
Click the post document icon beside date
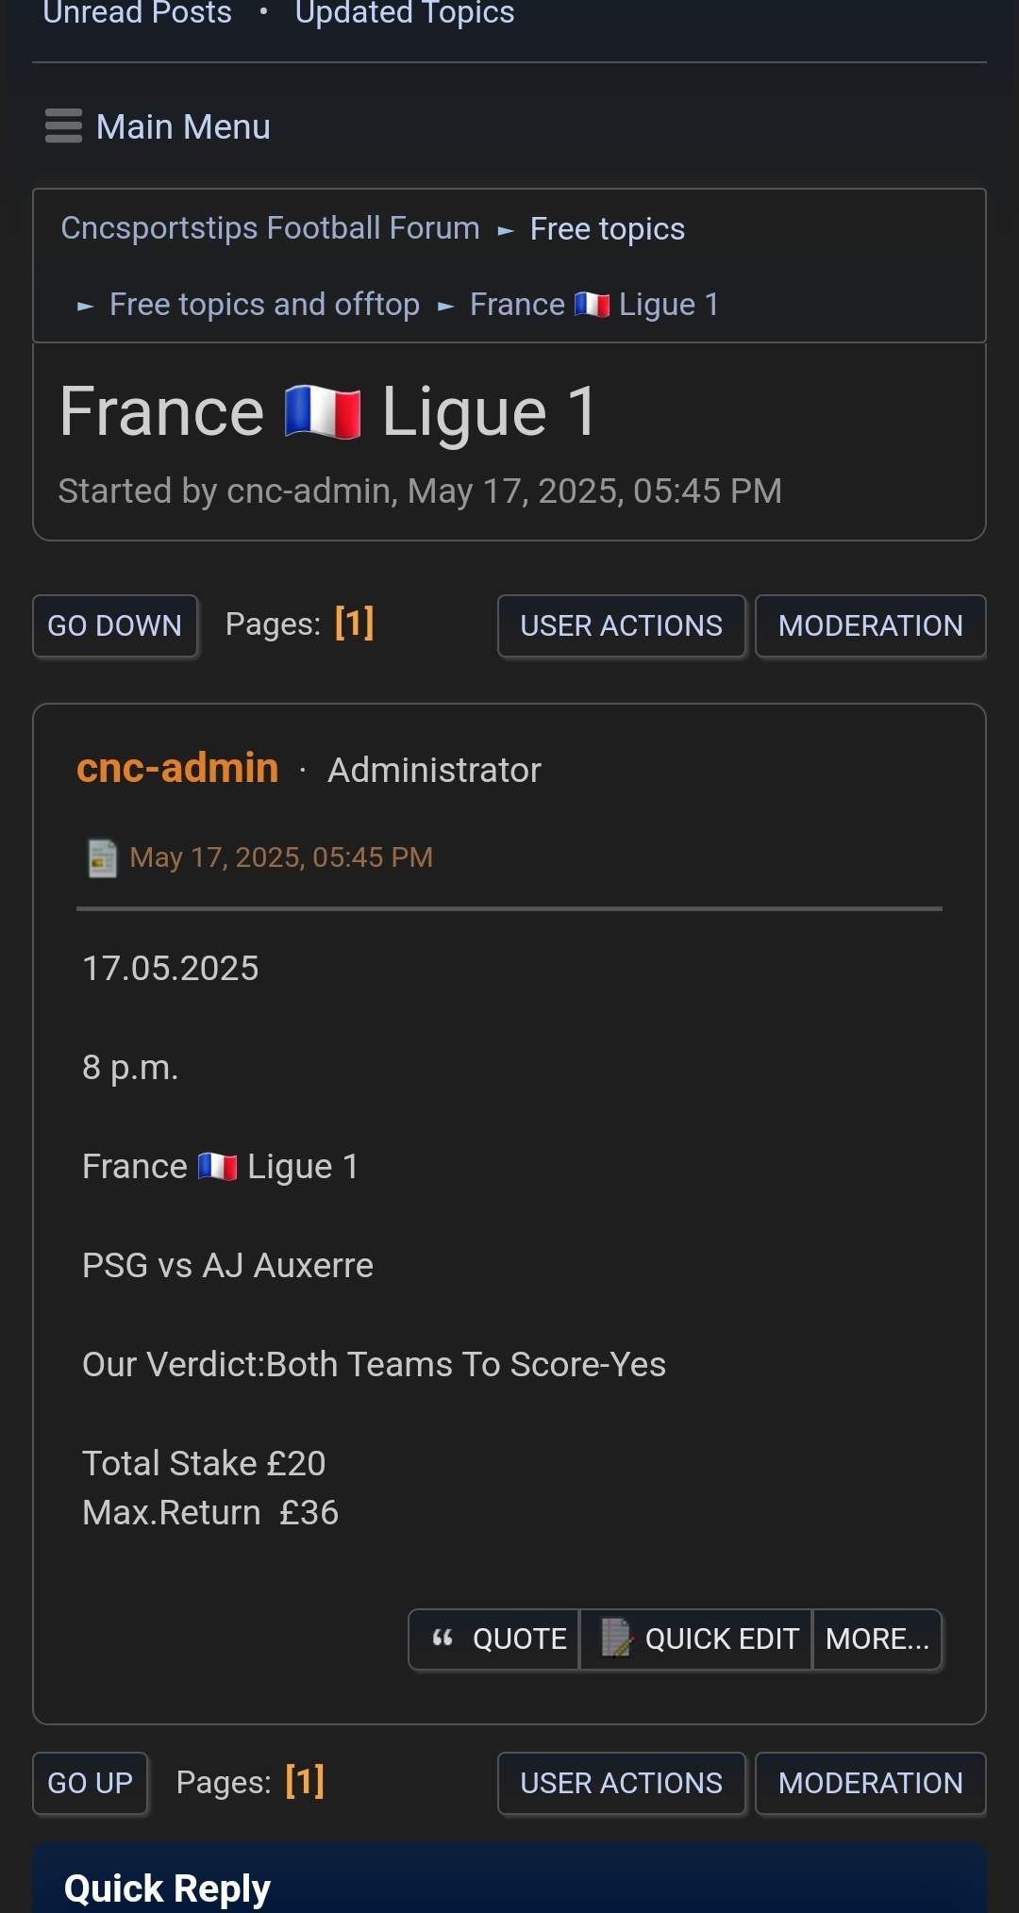pyautogui.click(x=102, y=857)
